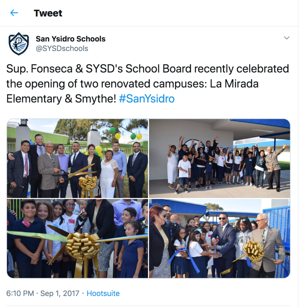Open the San Ysidro Schools profile avatar
The height and width of the screenshot is (307, 300).
point(18,44)
